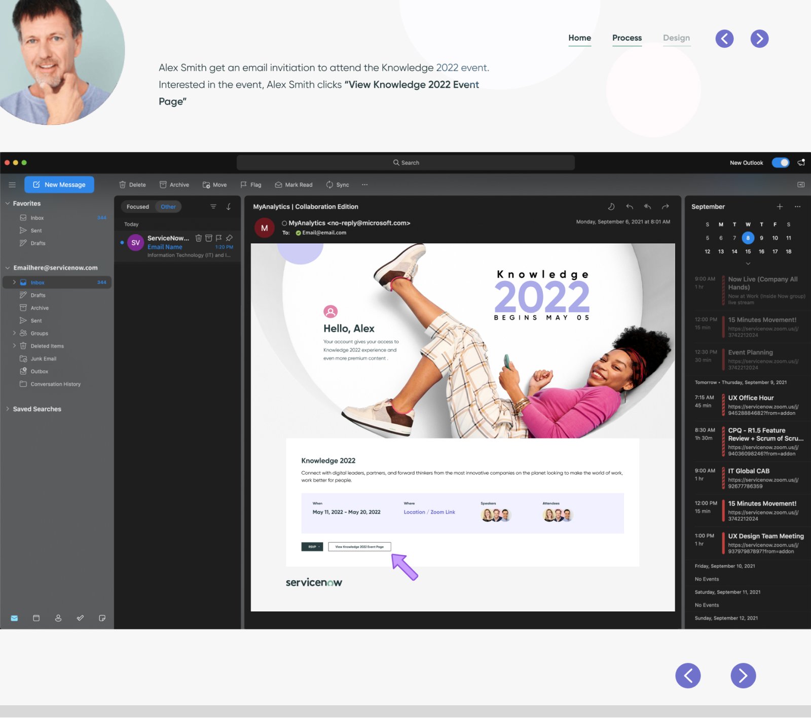This screenshot has height=718, width=811.
Task: Collapse the Favorites section
Action: 8,203
